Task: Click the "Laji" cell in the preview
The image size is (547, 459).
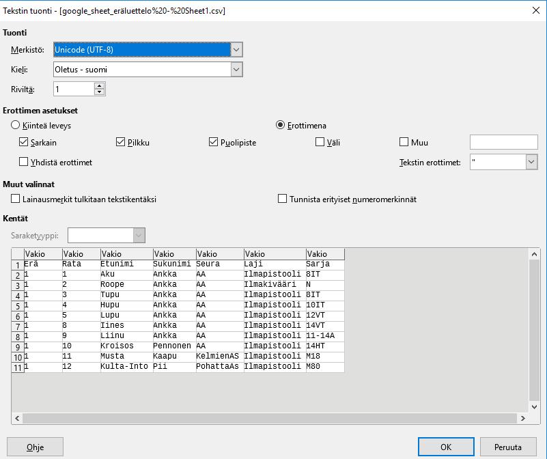Action: [x=275, y=264]
